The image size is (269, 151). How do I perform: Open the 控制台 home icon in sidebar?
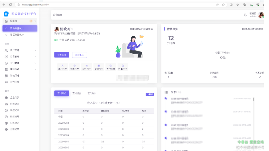pyautogui.click(x=6, y=21)
